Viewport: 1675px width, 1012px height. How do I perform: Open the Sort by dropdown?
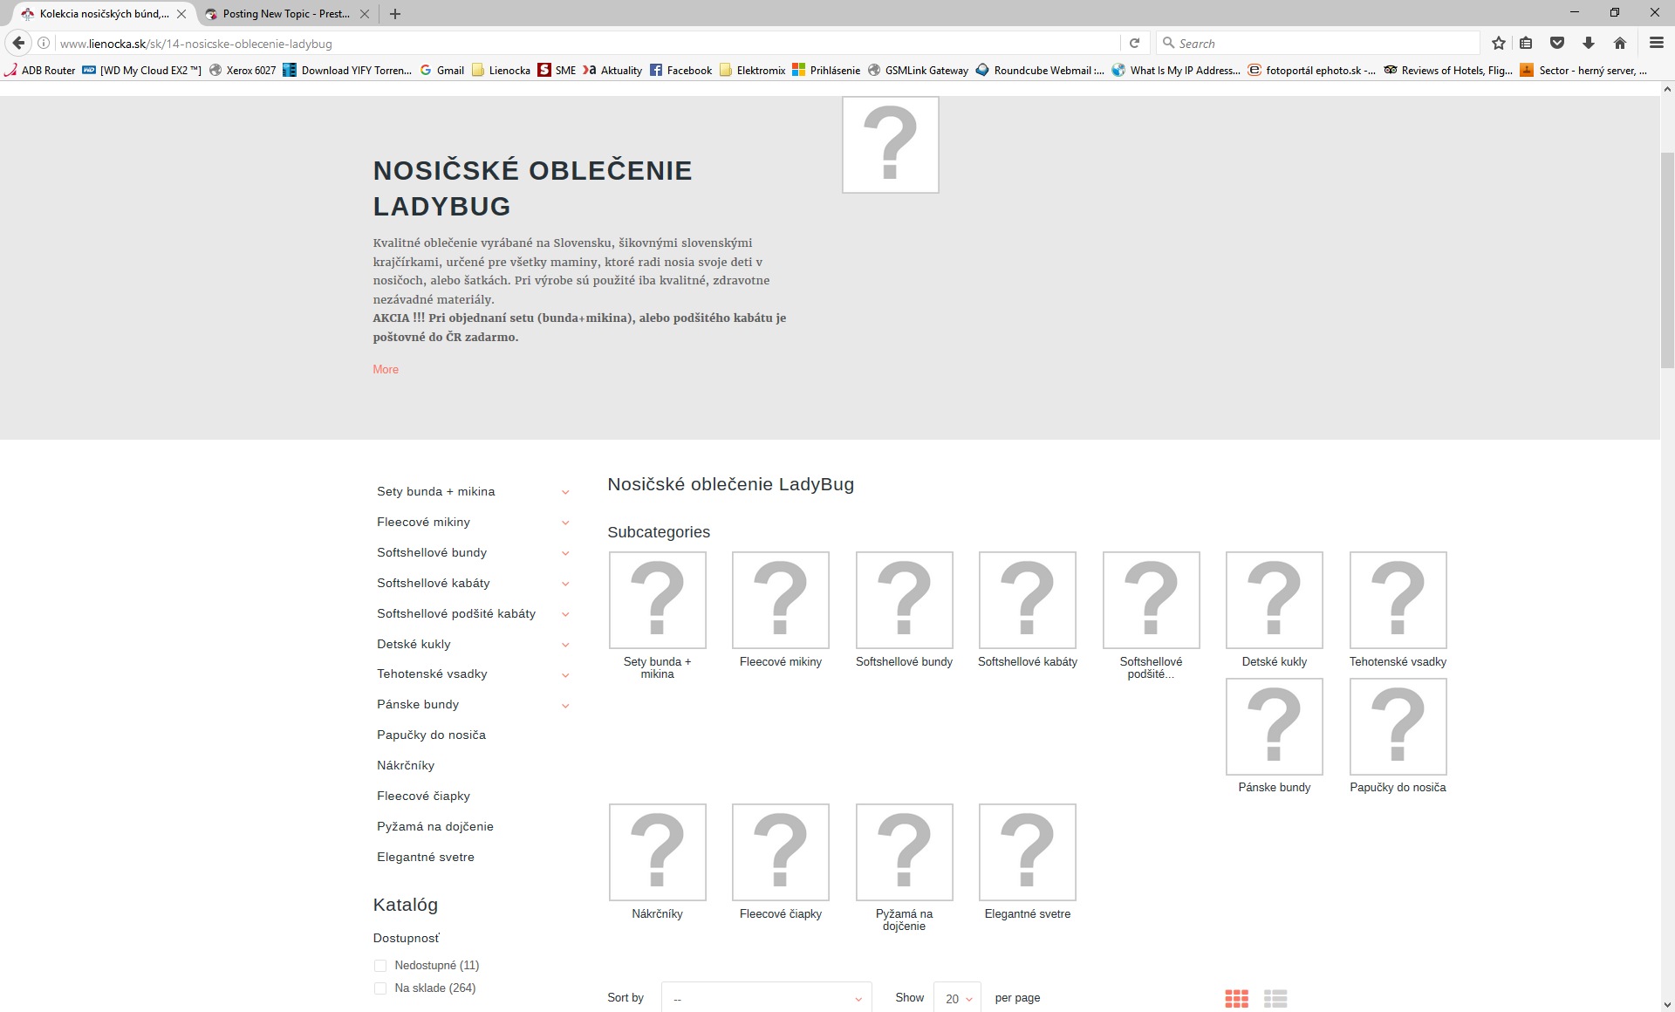pyautogui.click(x=766, y=998)
